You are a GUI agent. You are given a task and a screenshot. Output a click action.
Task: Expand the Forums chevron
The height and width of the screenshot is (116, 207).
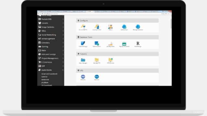(x=63, y=23)
